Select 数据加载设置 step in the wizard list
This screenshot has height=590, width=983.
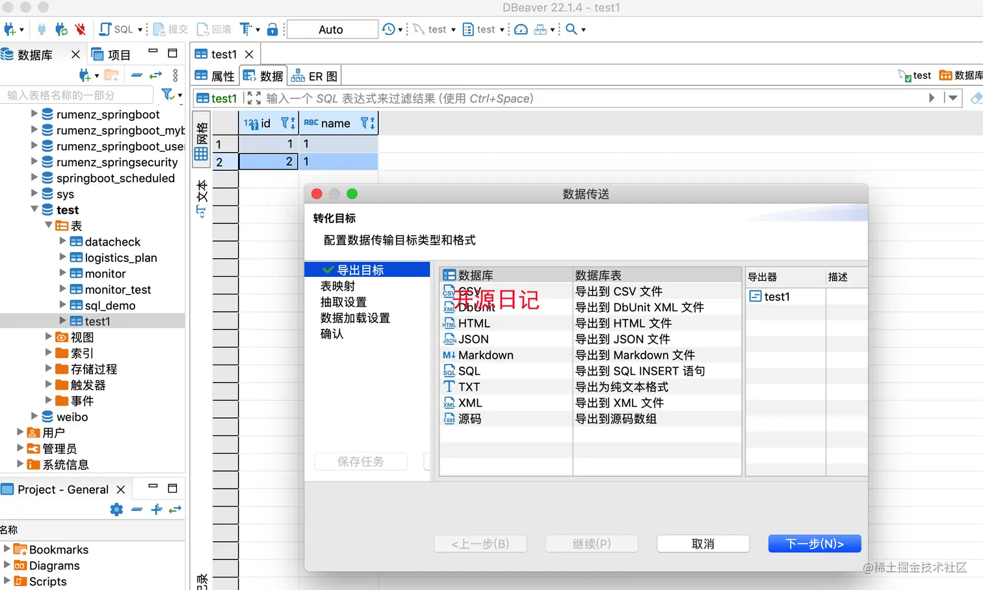click(355, 318)
